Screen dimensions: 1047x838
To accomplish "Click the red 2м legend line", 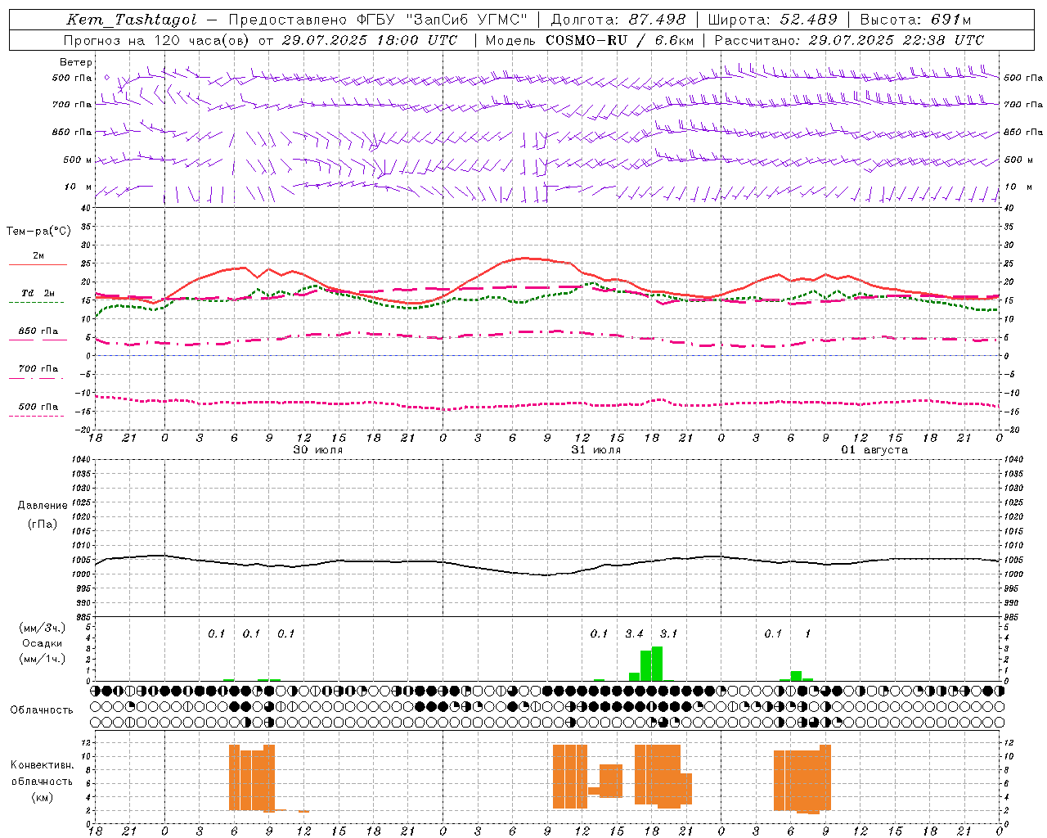I will click(x=38, y=265).
